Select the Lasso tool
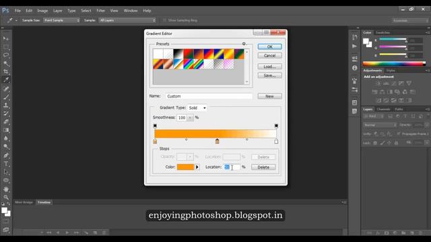The height and width of the screenshot is (242, 431). pyautogui.click(x=6, y=55)
